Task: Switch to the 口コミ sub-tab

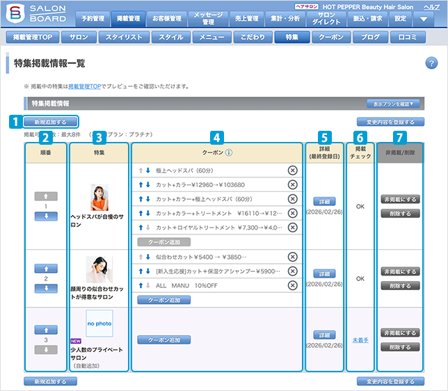Action: tap(408, 37)
